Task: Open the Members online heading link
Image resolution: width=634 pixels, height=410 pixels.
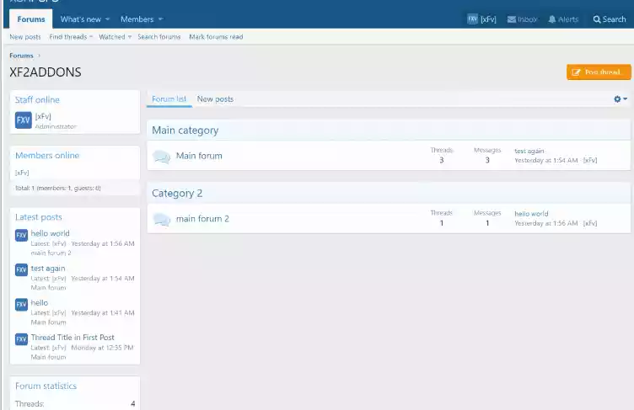Action: click(47, 156)
